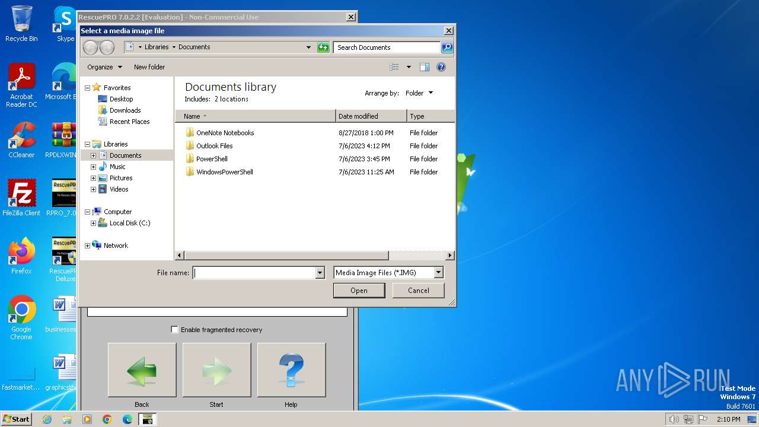This screenshot has height=427, width=759.
Task: Open CCleaner desktop icon
Action: pyautogui.click(x=21, y=140)
